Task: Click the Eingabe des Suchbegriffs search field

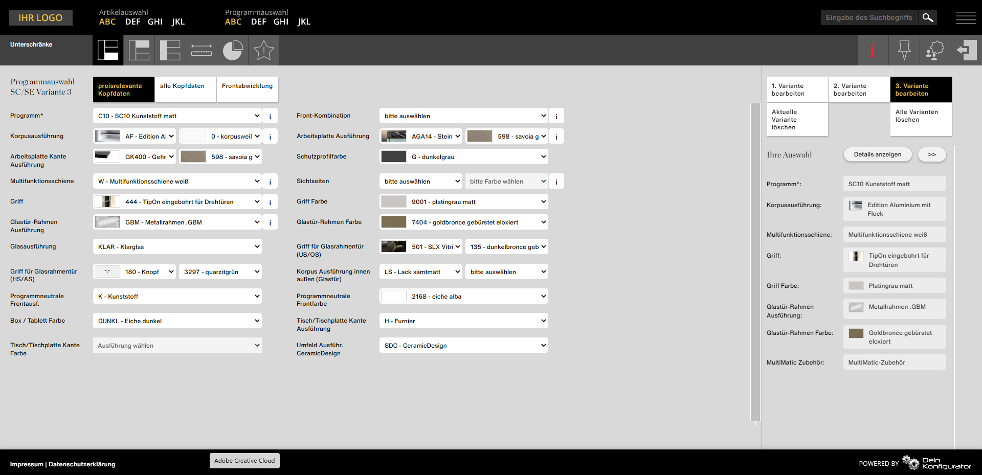Action: coord(869,17)
